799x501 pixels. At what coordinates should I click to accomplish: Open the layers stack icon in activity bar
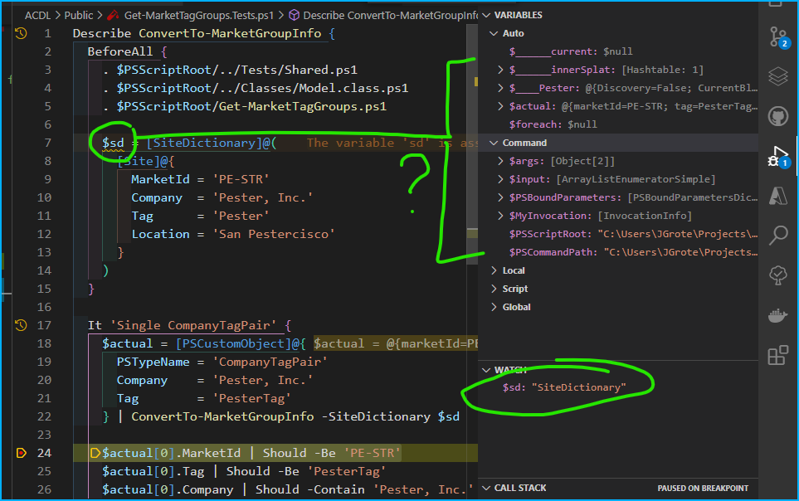click(x=778, y=76)
